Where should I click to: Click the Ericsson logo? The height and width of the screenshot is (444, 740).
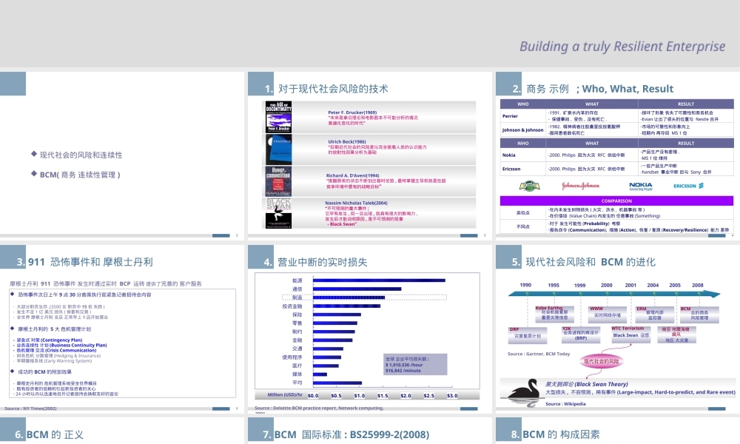[x=688, y=186]
